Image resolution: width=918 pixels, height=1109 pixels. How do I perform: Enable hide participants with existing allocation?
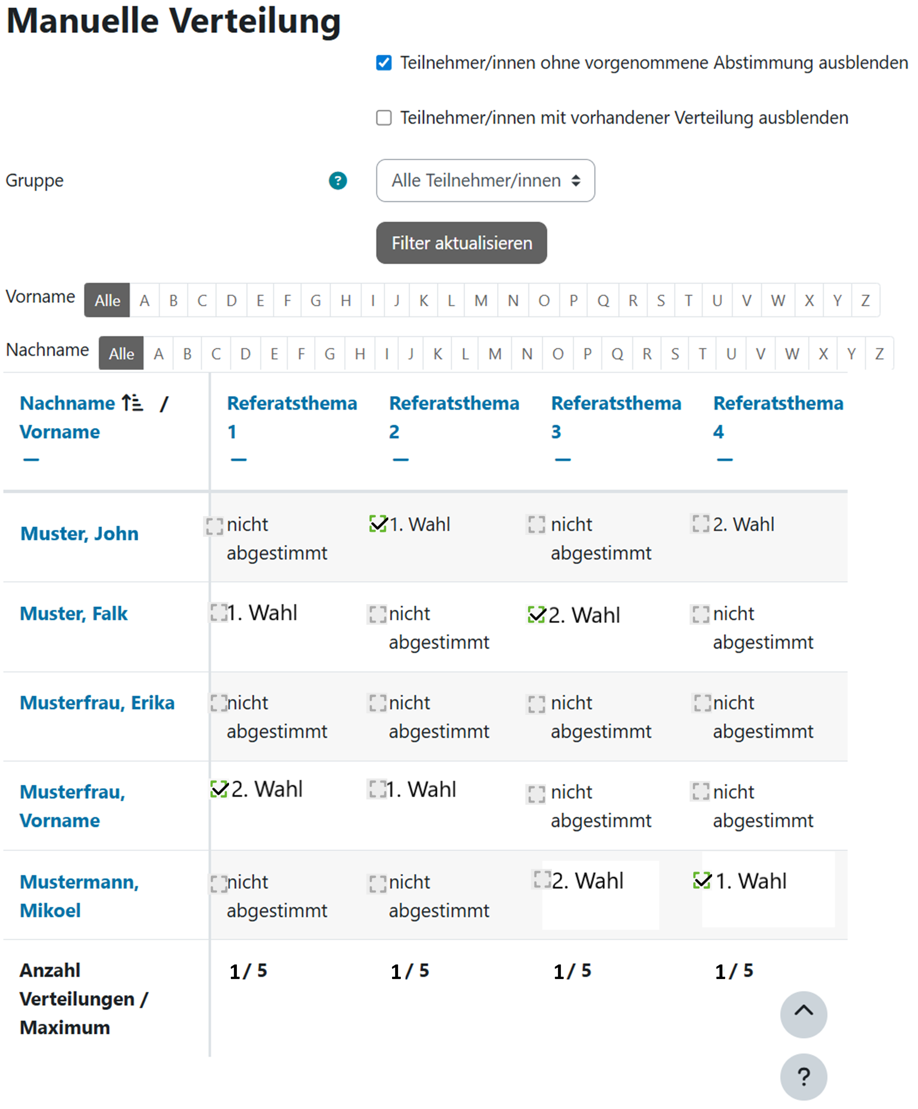pos(384,118)
